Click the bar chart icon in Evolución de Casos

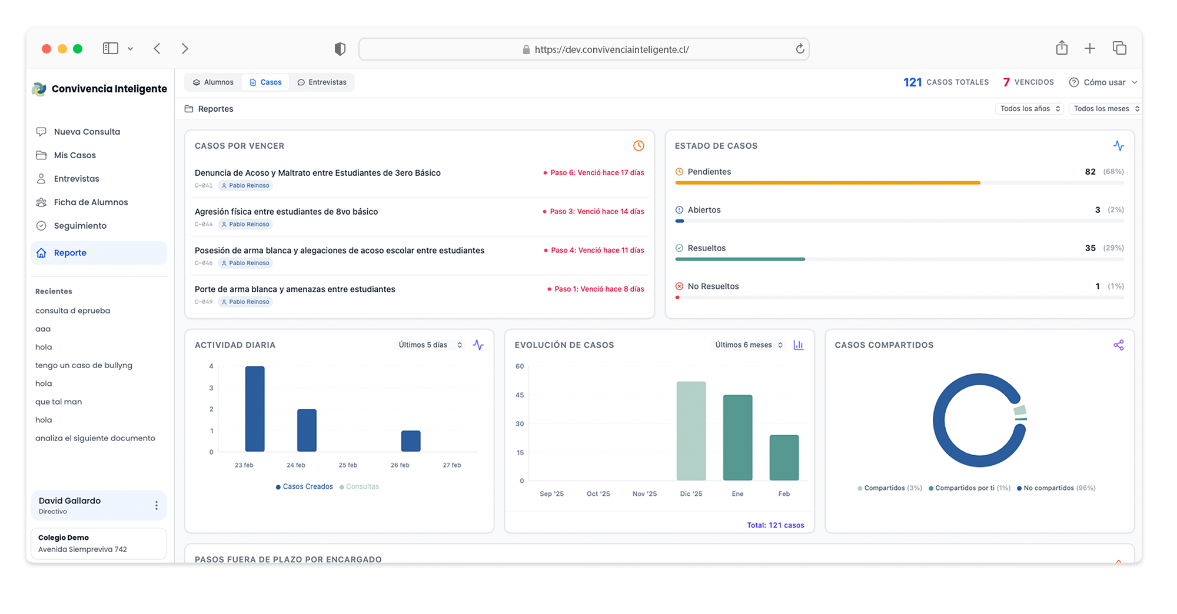[798, 345]
